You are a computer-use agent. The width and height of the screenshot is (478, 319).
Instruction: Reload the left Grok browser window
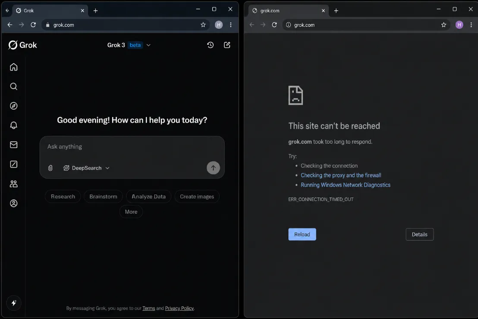[33, 25]
